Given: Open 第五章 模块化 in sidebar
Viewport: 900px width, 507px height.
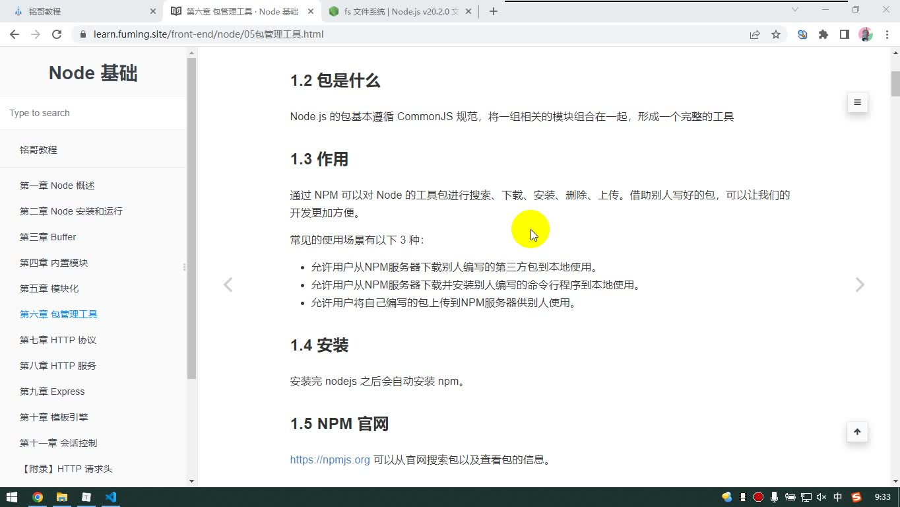Looking at the screenshot, I should click(49, 288).
